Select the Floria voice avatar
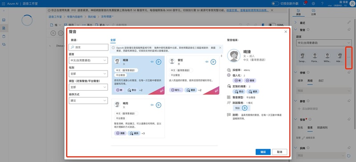This screenshot has width=356, height=162. 315,58
